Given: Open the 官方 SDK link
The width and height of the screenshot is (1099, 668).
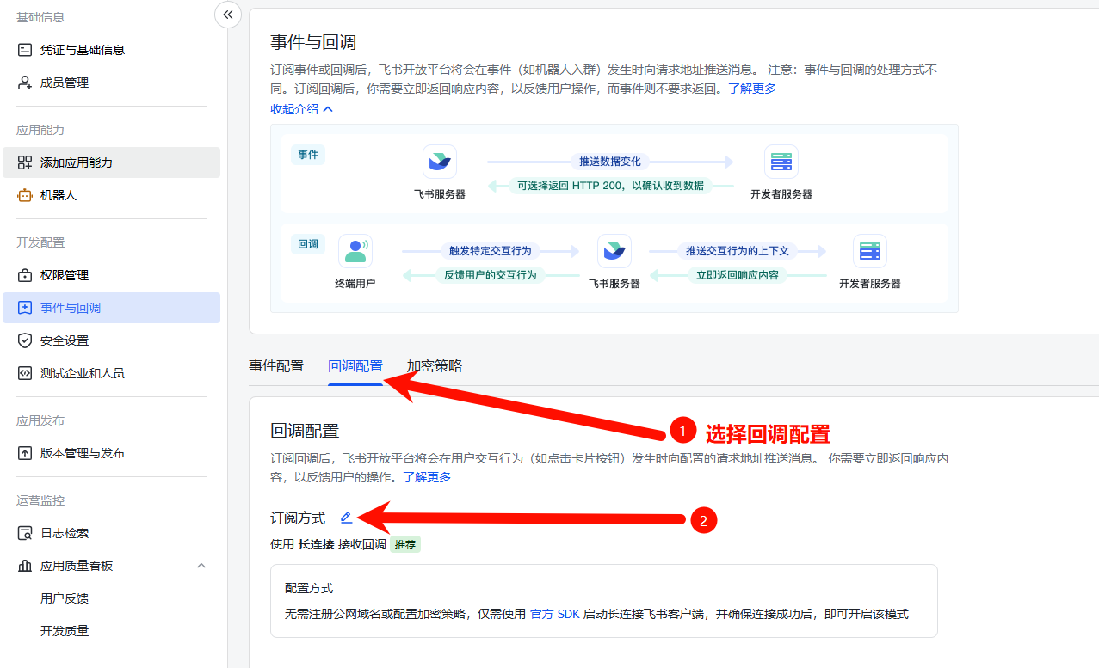Looking at the screenshot, I should (554, 614).
